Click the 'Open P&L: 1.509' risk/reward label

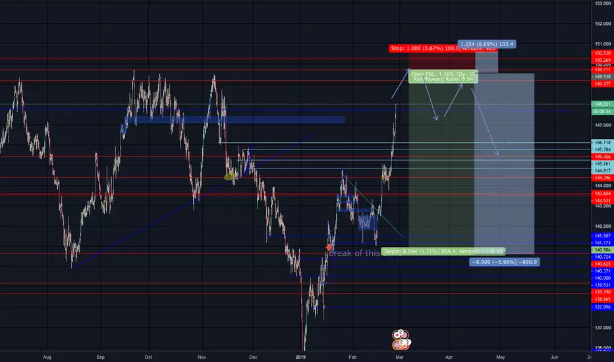pyautogui.click(x=443, y=76)
